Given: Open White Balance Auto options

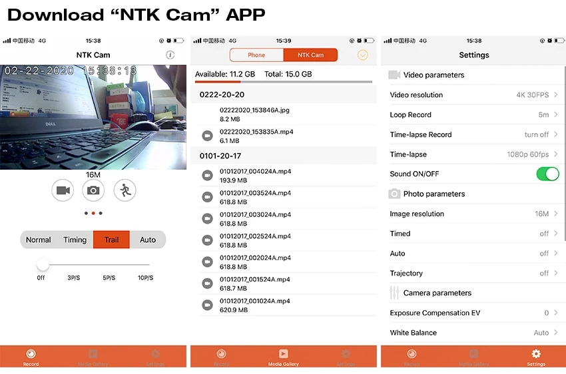Looking at the screenshot, I should tap(474, 333).
